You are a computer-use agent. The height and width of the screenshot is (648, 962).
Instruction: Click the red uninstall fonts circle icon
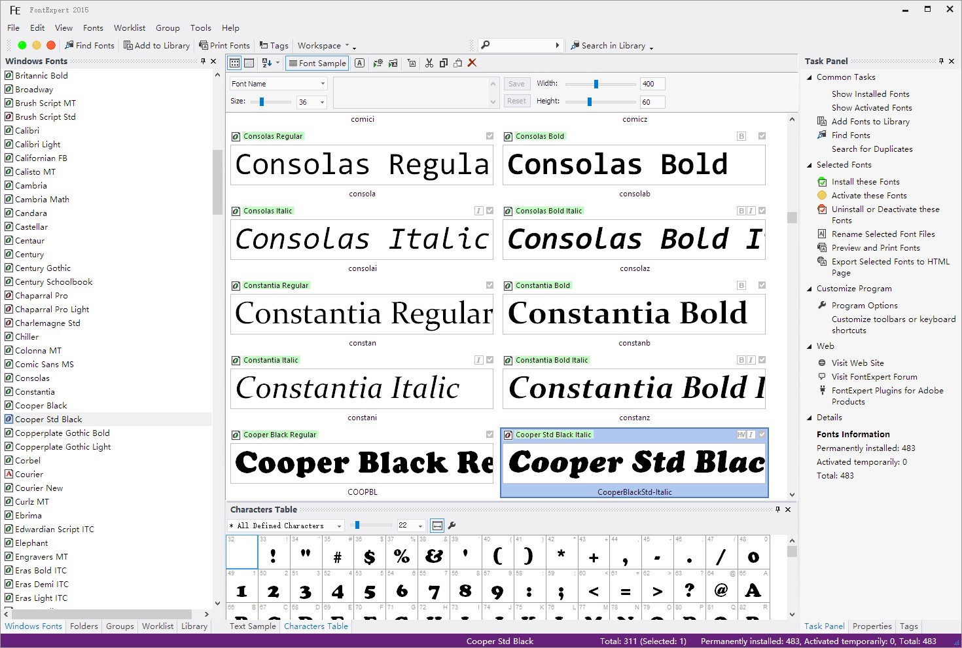coord(51,45)
